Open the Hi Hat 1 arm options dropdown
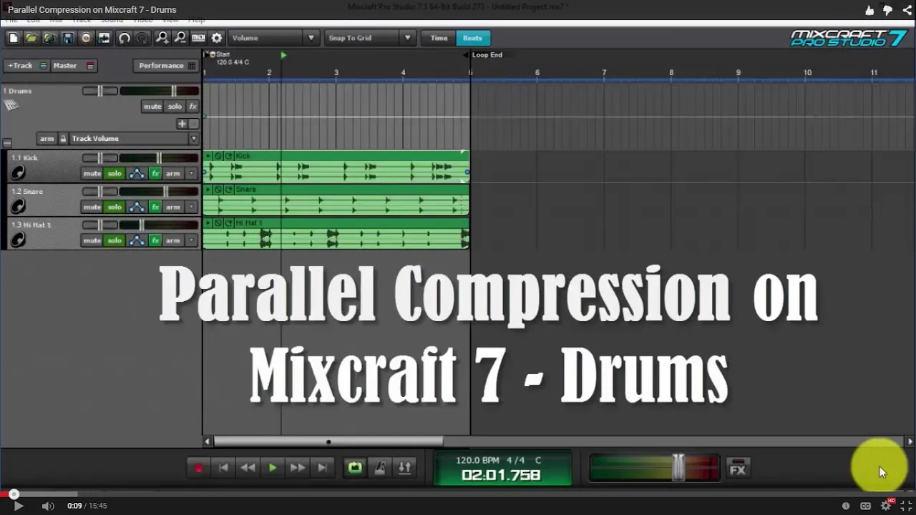 click(191, 240)
